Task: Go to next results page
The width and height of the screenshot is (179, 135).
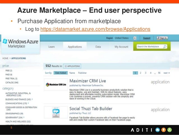Action: (x=166, y=73)
